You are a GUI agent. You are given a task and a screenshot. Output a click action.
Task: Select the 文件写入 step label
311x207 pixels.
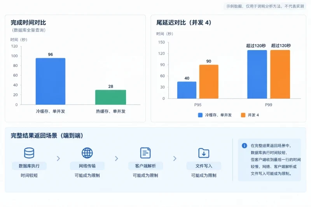tap(204, 166)
